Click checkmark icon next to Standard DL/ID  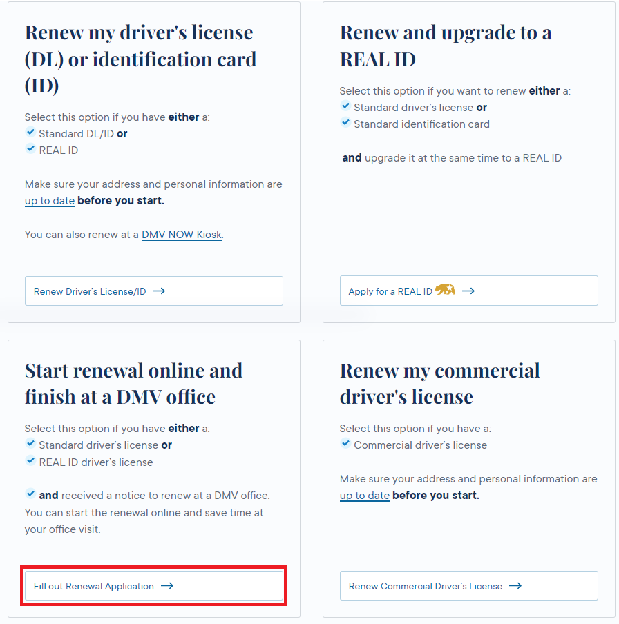click(x=30, y=132)
